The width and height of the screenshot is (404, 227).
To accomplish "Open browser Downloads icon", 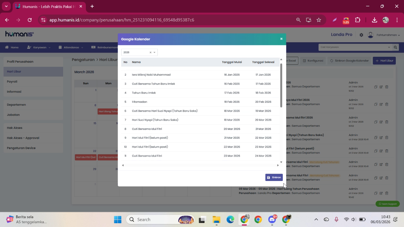I will pyautogui.click(x=374, y=20).
